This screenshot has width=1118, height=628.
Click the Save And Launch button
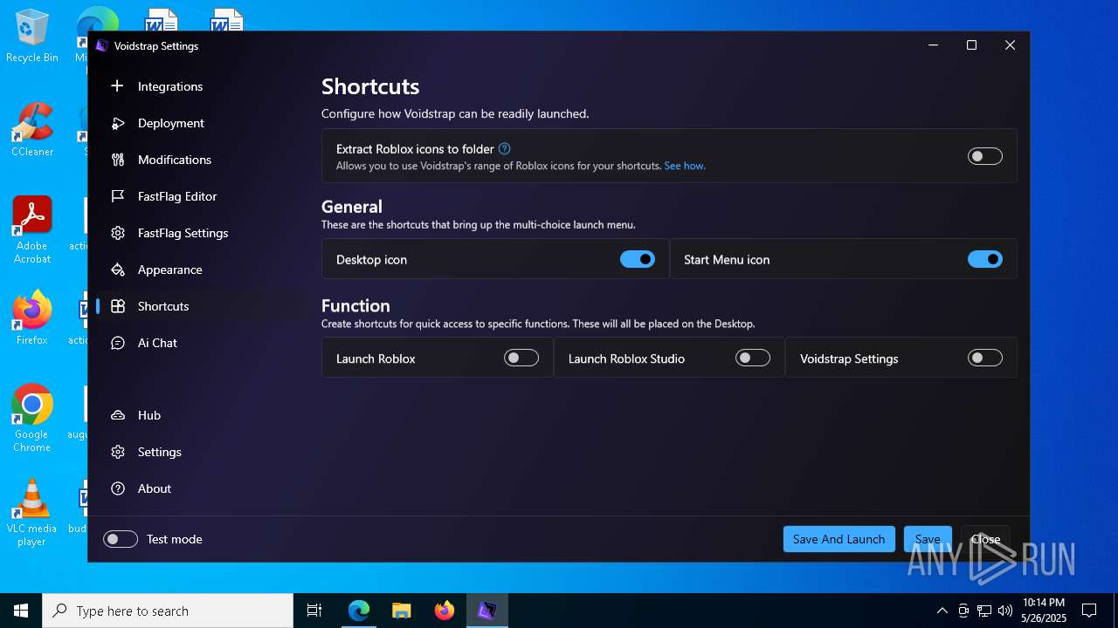[838, 539]
